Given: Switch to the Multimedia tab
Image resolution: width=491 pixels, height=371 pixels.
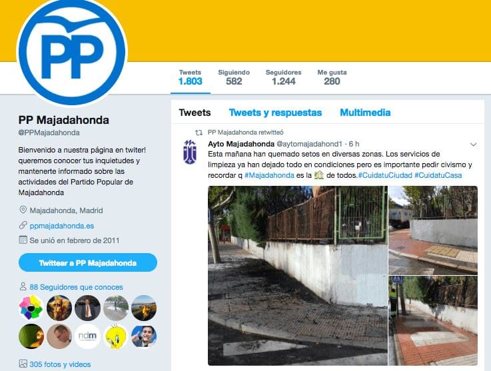Looking at the screenshot, I should click(x=365, y=113).
